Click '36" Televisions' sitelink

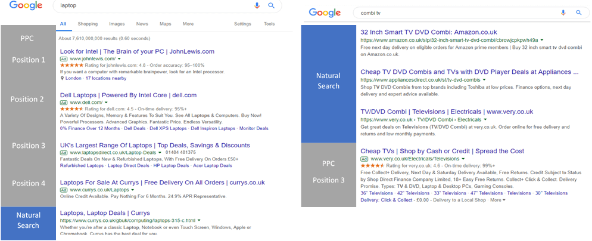coord(376,193)
